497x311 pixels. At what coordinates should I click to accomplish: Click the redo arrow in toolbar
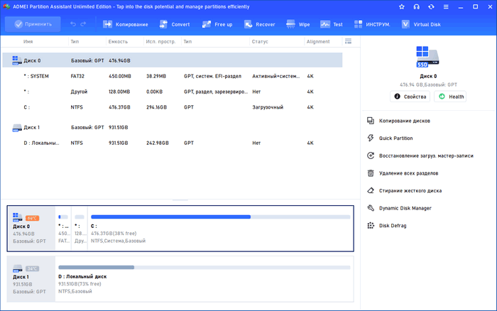[x=84, y=24]
